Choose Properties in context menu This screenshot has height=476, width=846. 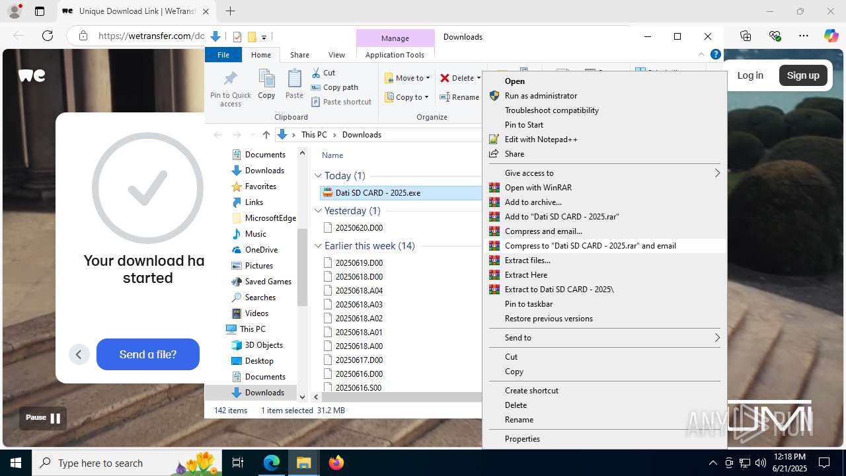pos(604,439)
